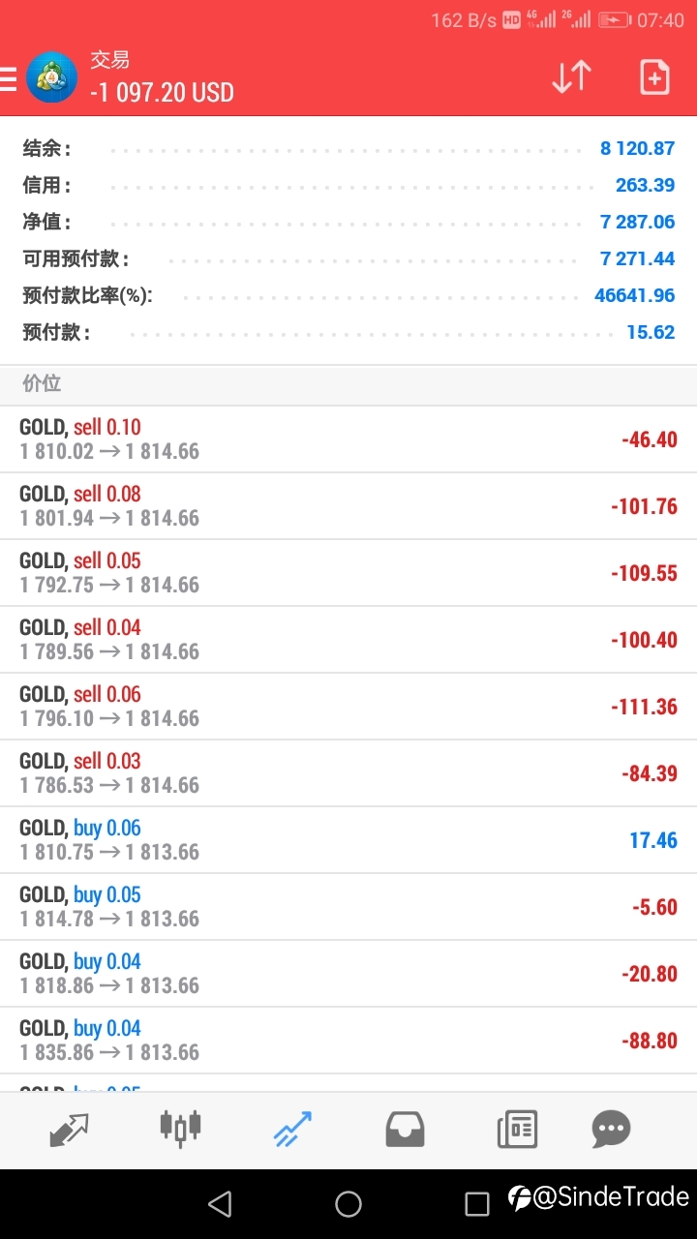Select GOLD sell 0.10 position
The image size is (697, 1239).
(348, 439)
